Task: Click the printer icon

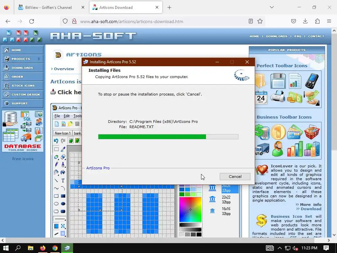Action: point(277,97)
